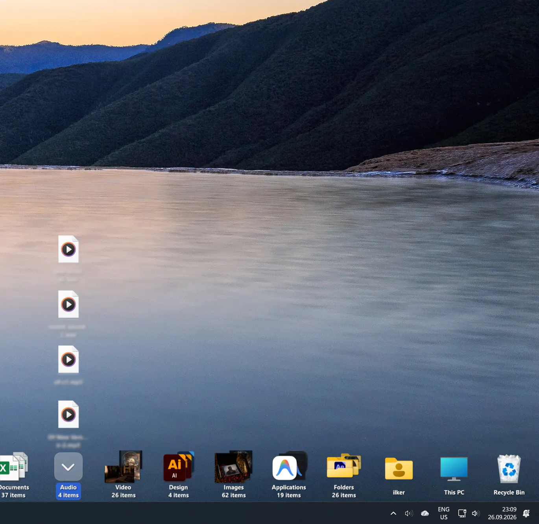The image size is (539, 524).
Task: Switch the ENG US input language
Action: coord(444,513)
